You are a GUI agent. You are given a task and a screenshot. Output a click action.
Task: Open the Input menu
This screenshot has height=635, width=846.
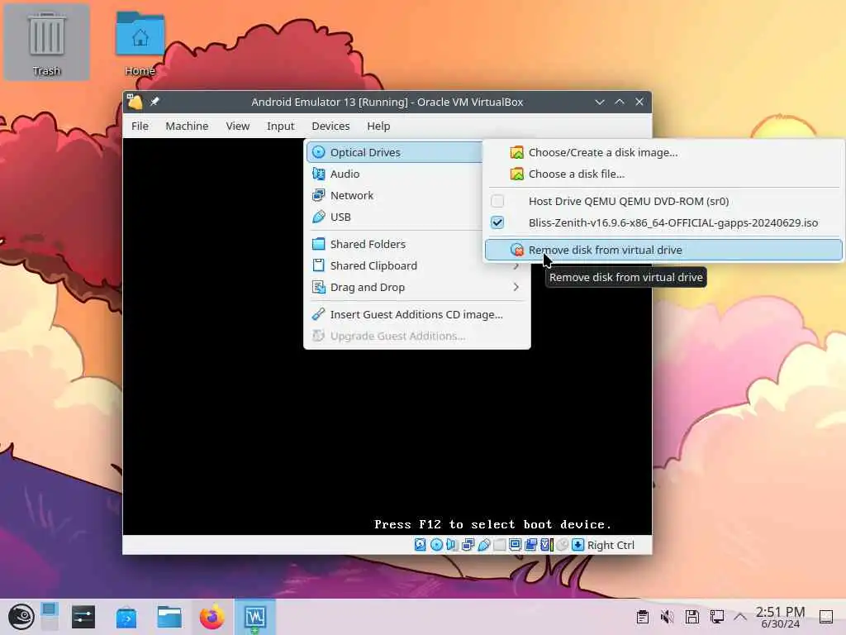[x=281, y=126]
